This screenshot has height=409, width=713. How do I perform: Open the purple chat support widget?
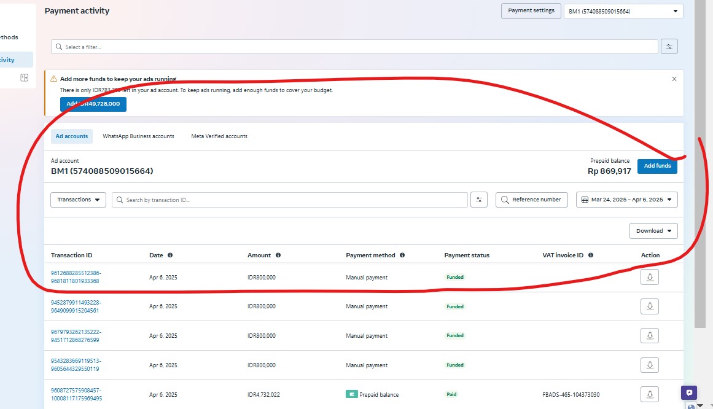[689, 393]
